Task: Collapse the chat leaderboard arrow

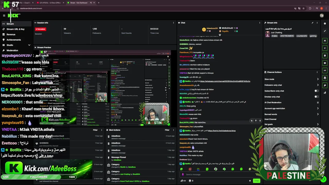Action: [x=220, y=35]
